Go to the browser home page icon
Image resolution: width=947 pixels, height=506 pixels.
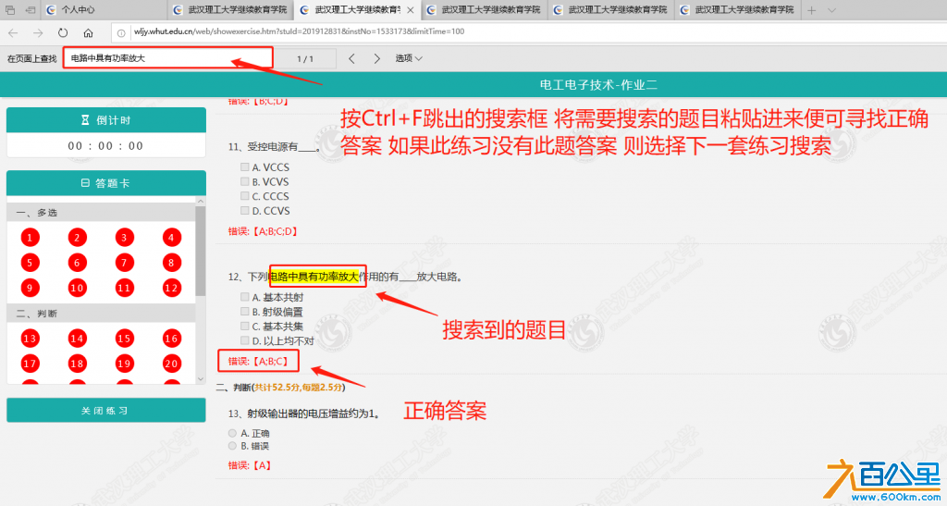click(88, 32)
